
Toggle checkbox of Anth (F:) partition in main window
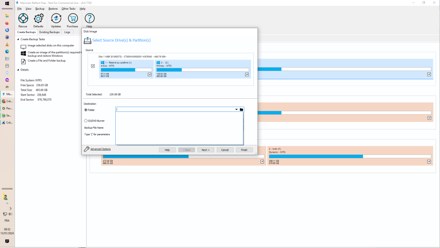[429, 162]
